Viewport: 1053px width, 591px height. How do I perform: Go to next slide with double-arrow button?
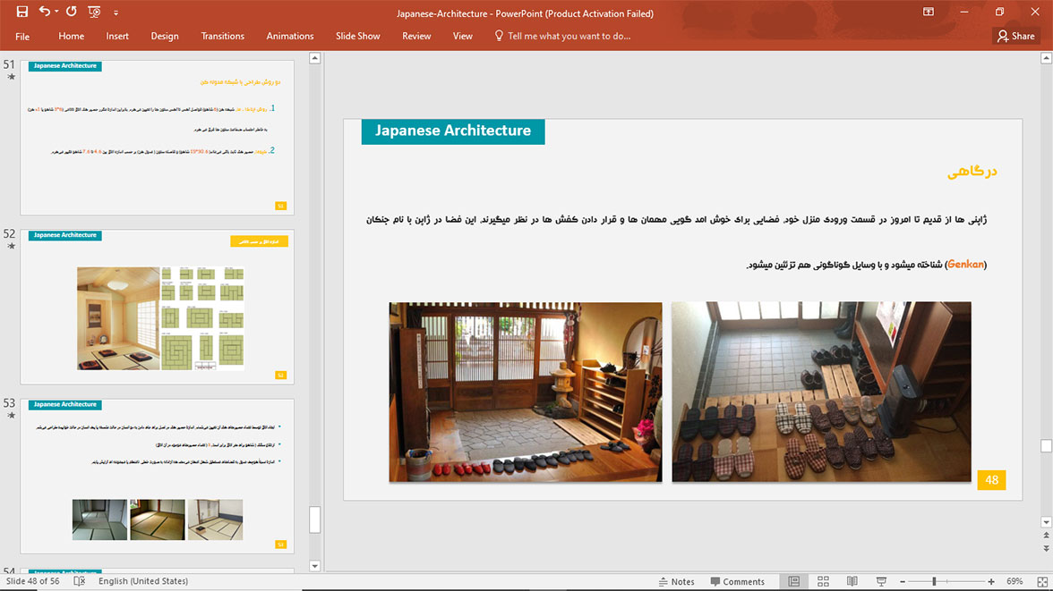pos(1046,548)
